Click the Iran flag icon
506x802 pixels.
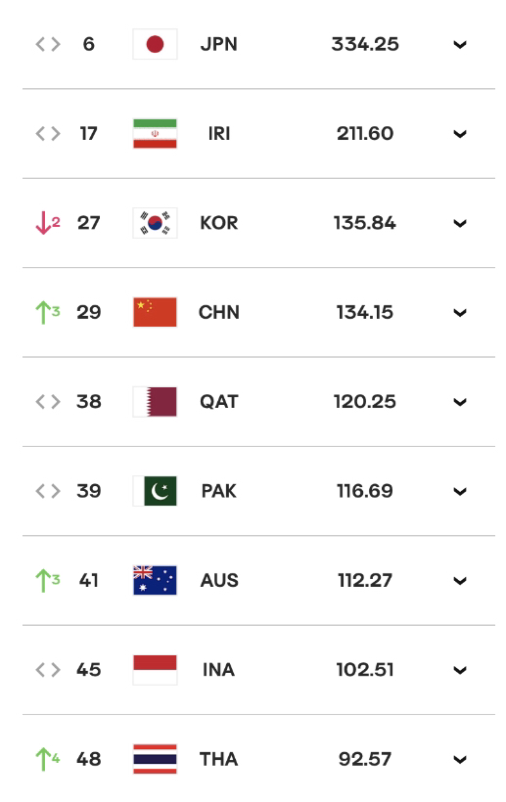[155, 133]
